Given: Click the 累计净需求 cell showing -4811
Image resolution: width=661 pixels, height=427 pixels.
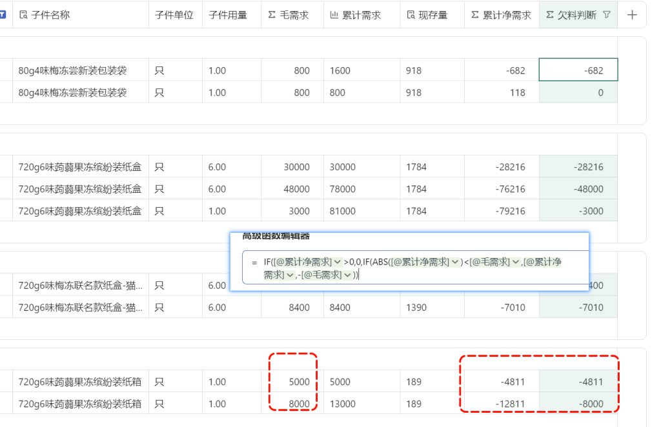Looking at the screenshot, I should tap(502, 381).
